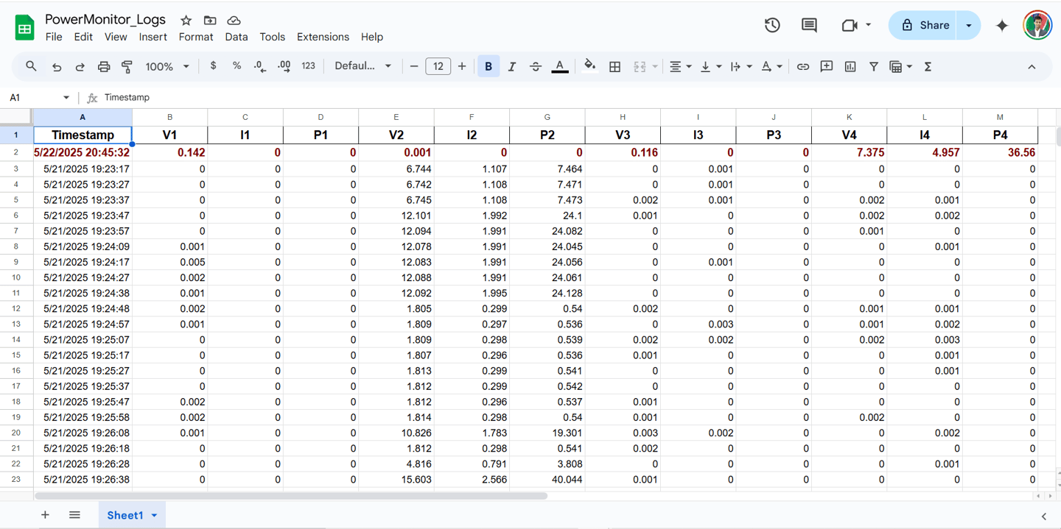The image size is (1061, 529).
Task: Select column header G
Action: [x=547, y=117]
